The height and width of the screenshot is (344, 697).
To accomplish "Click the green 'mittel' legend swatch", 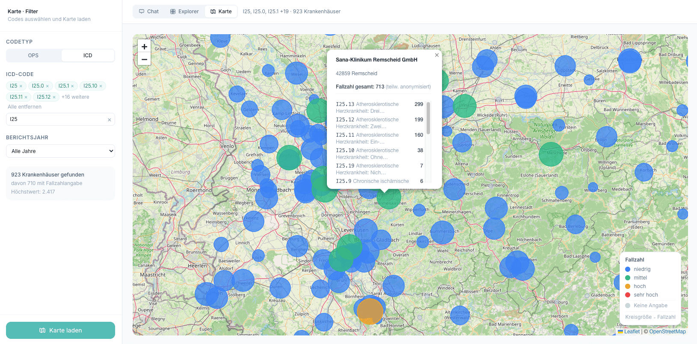I will pos(628,278).
